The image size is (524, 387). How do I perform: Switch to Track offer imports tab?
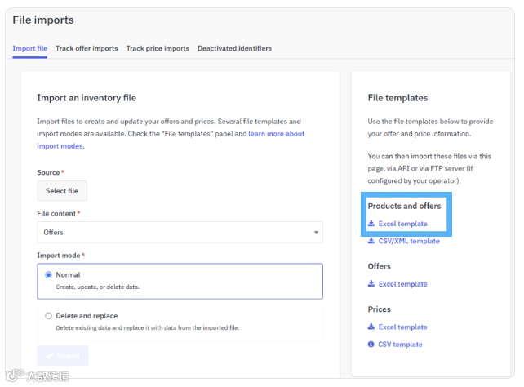click(x=87, y=48)
